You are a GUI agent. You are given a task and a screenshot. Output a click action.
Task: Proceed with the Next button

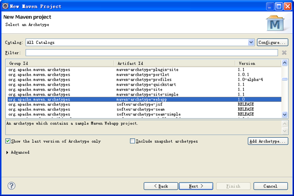196,186
